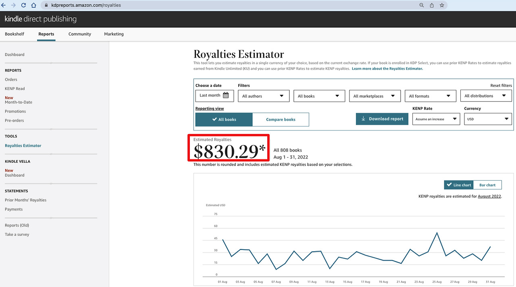Open Dashboard in the left sidebar
The height and width of the screenshot is (287, 516).
(15, 54)
